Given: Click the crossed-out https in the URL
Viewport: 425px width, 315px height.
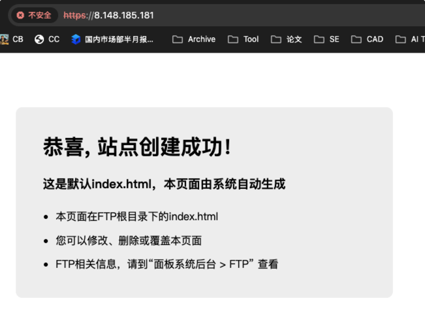Looking at the screenshot, I should pyautogui.click(x=74, y=15).
